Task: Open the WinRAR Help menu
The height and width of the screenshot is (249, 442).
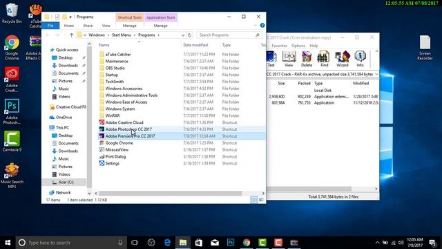Action: coord(314,46)
